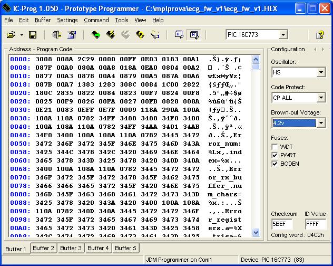The image size is (333, 266).
Task: Open Hardware settings chip icon
Action: pos(57,35)
